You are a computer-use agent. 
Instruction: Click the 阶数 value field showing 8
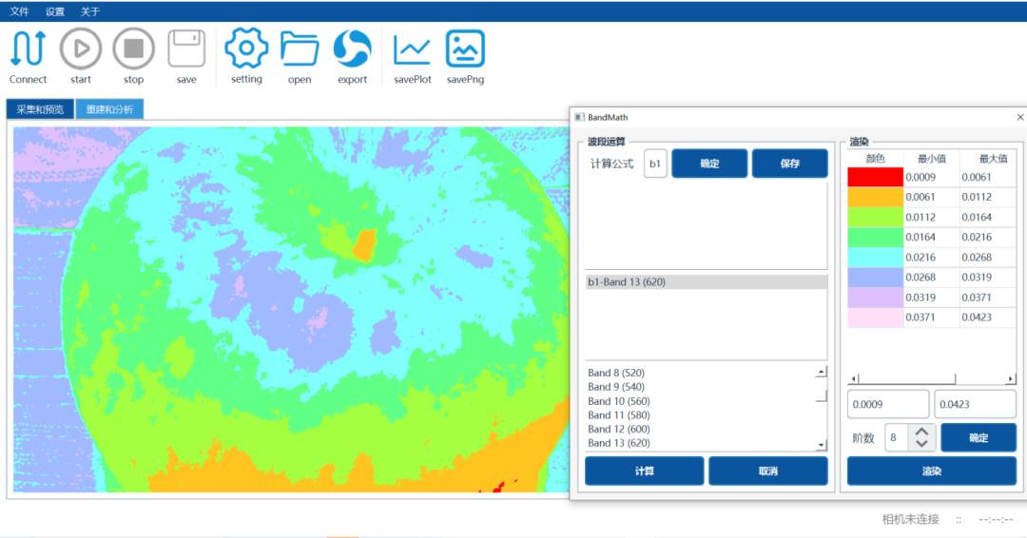point(896,438)
